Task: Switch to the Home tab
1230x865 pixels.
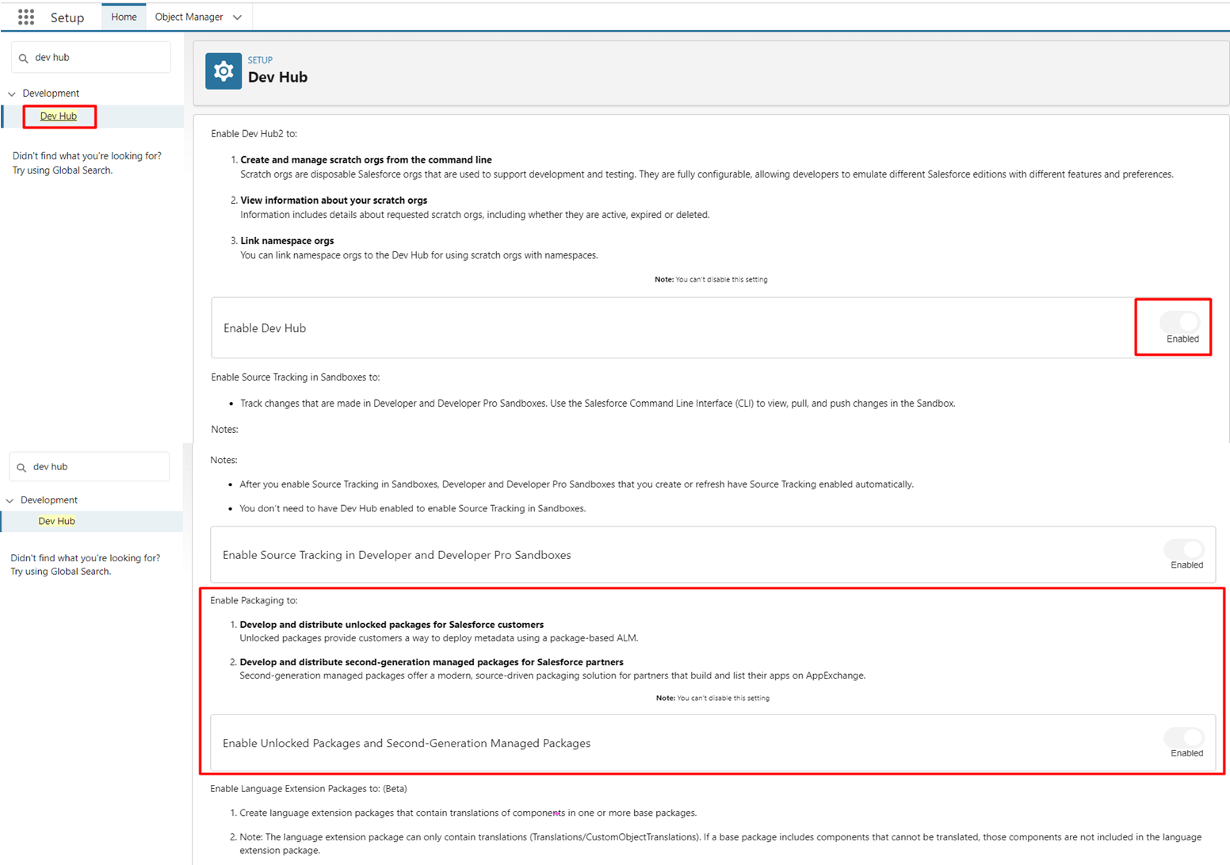Action: pyautogui.click(x=124, y=17)
